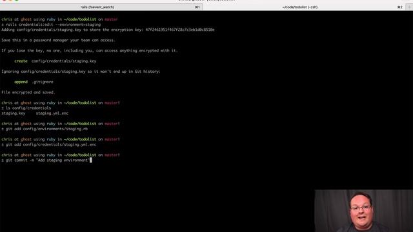Image resolution: width=413 pixels, height=232 pixels.
Task: Click the 'append .gitignore' line
Action: 34,82
